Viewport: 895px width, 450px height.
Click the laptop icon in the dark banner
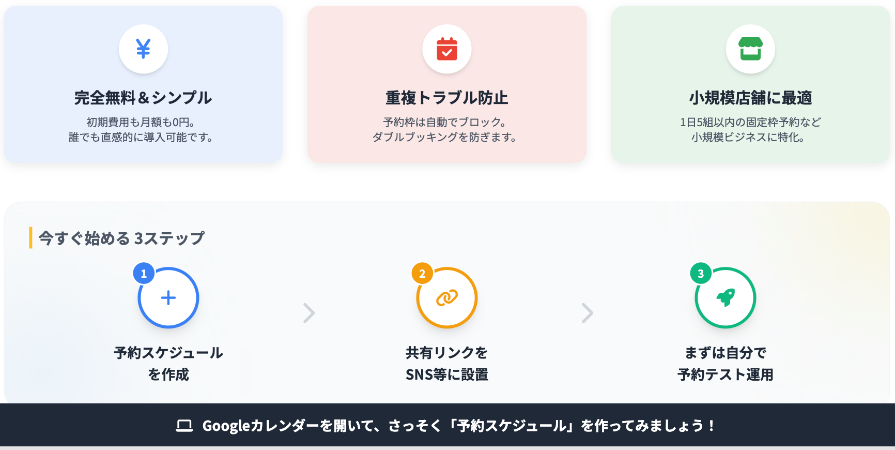(184, 426)
